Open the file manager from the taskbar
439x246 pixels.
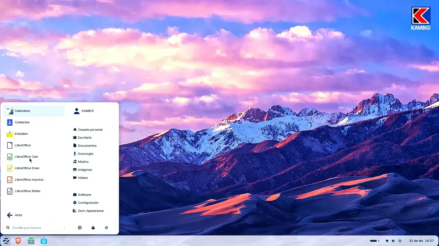[31, 241]
